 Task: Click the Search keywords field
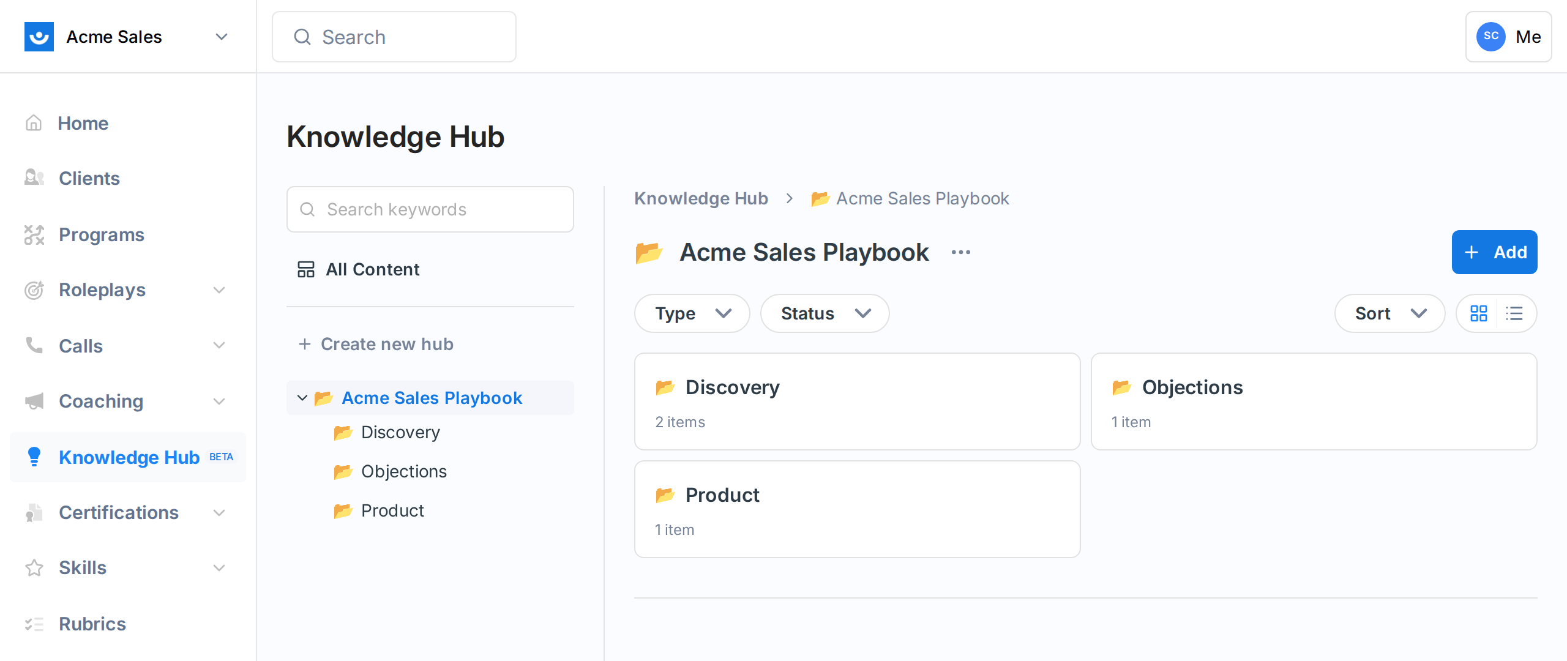[430, 209]
